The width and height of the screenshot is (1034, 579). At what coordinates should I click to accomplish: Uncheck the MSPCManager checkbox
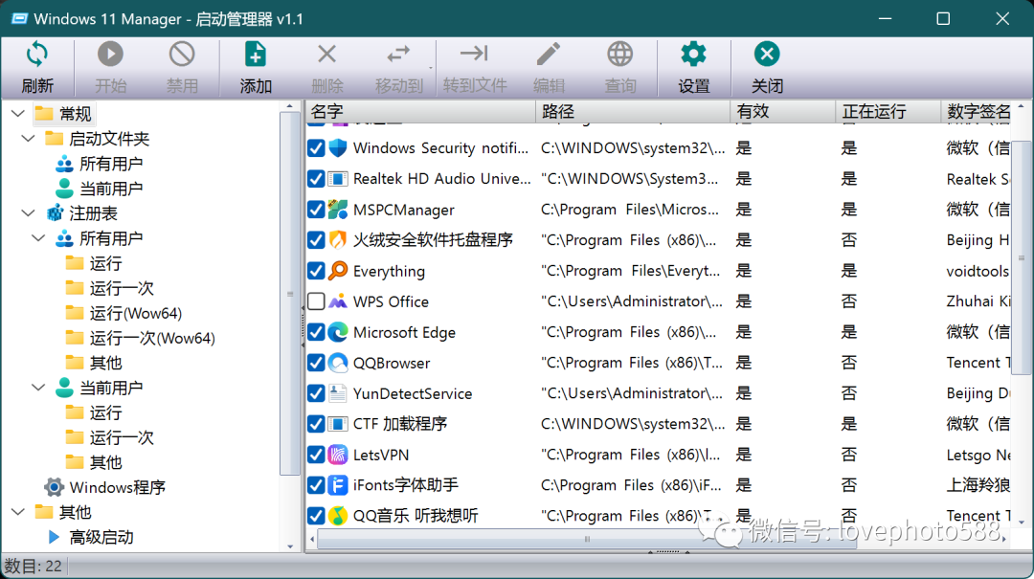(x=316, y=210)
